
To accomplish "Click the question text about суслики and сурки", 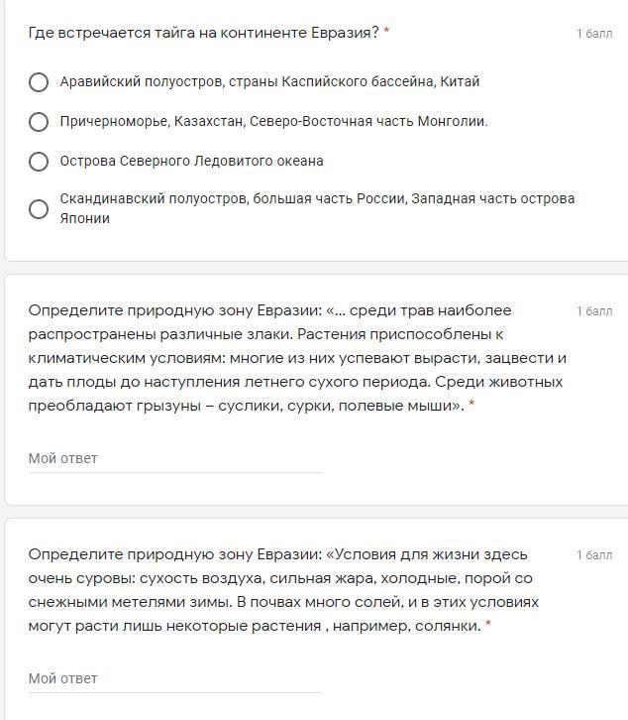I will [x=297, y=357].
